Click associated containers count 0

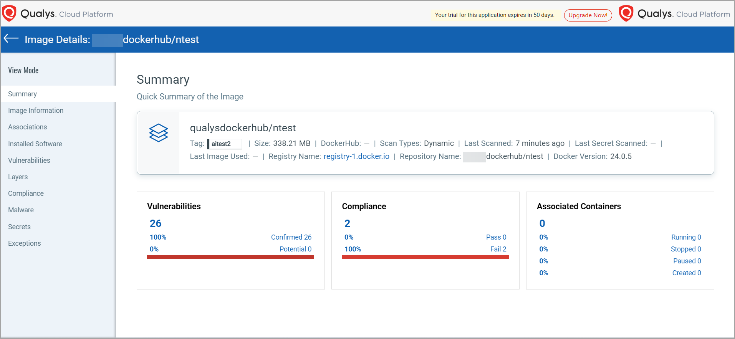click(542, 223)
